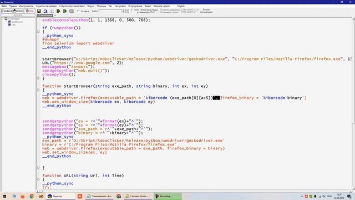Screen dimensions: 355x200
Task: Switch to Редактор taskbar button
Action: point(60,196)
